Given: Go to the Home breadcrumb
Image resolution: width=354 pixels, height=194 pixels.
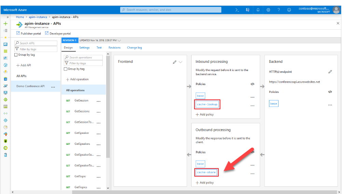Looking at the screenshot, I should coord(20,17).
